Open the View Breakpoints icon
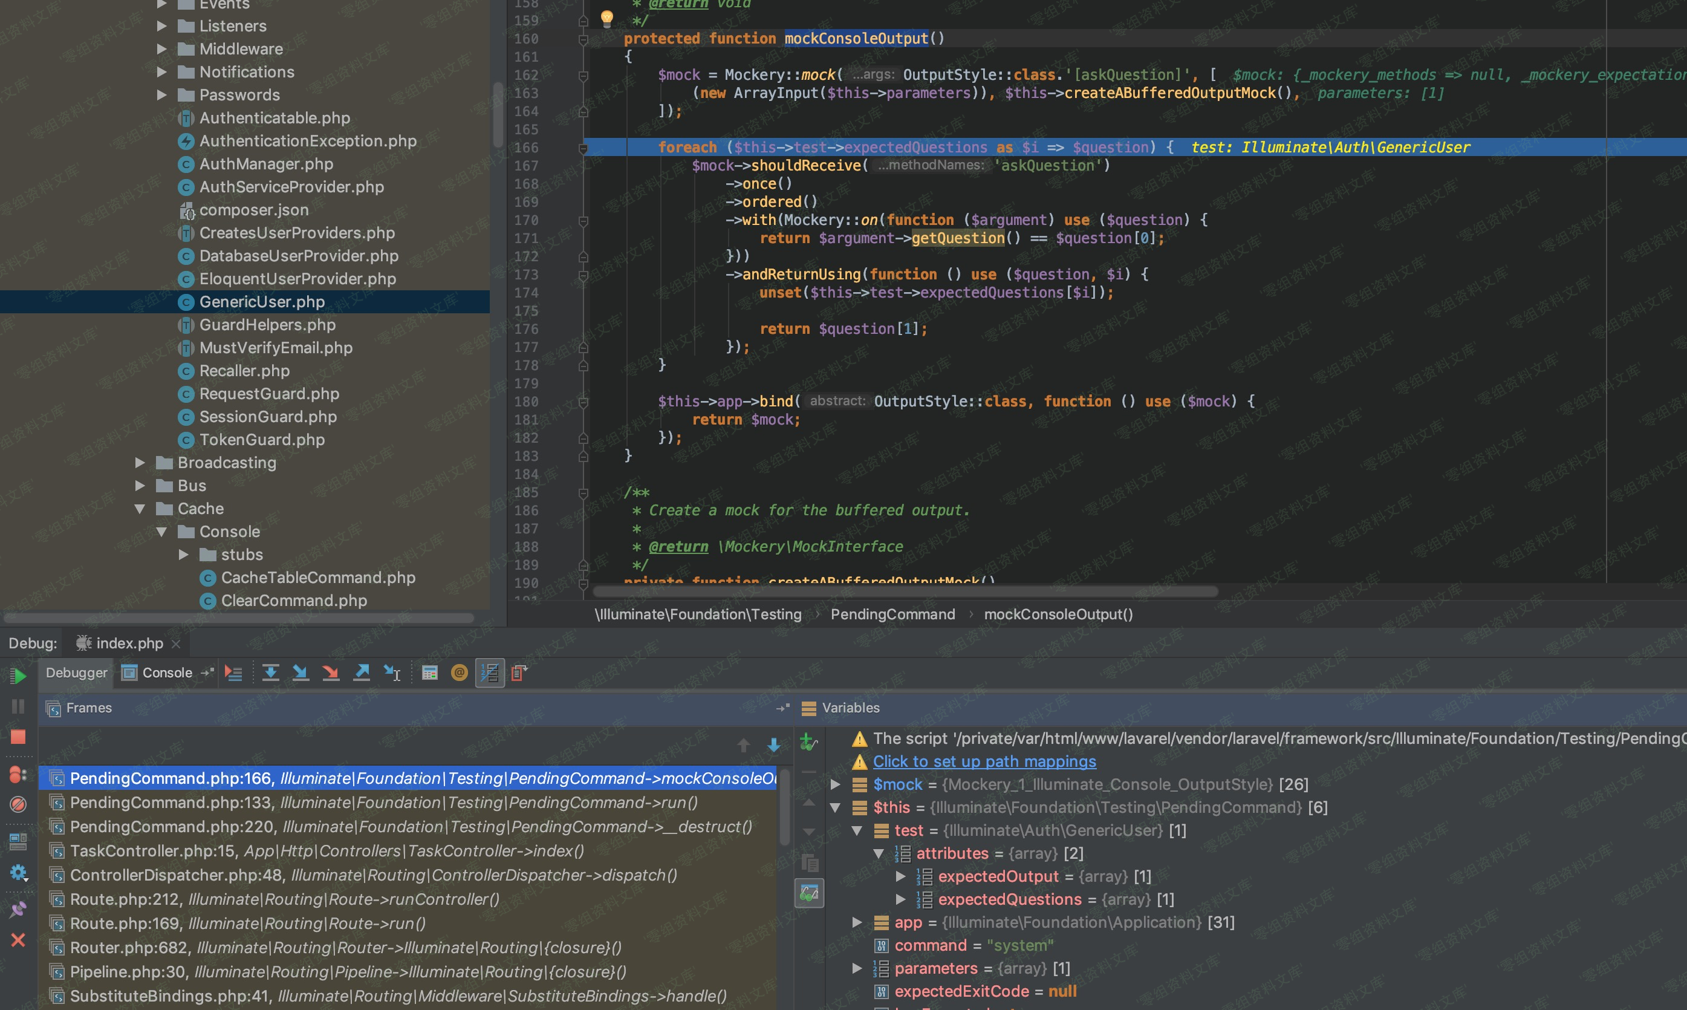This screenshot has width=1687, height=1010. (18, 775)
